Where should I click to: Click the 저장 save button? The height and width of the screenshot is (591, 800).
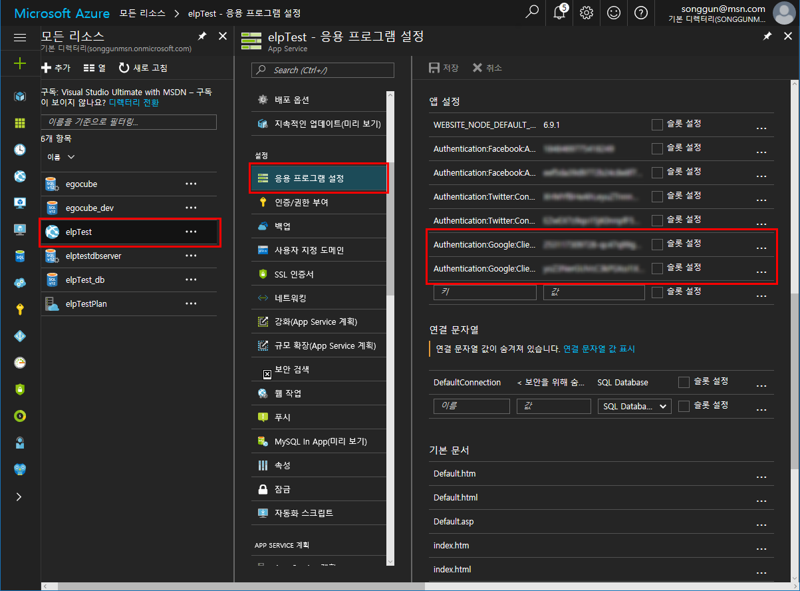click(x=444, y=68)
